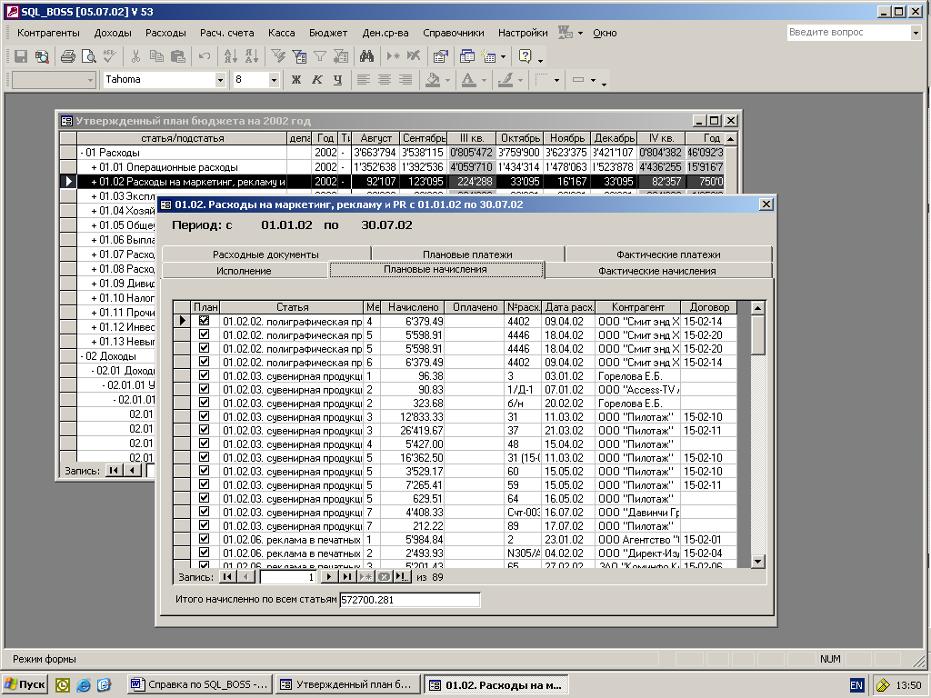Image resolution: width=931 pixels, height=698 pixels.
Task: Toggle italic formatting with the К button
Action: click(x=316, y=80)
